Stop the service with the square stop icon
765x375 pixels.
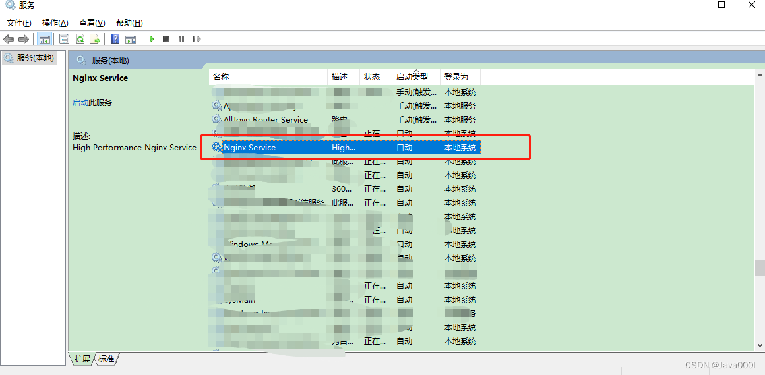(166, 39)
